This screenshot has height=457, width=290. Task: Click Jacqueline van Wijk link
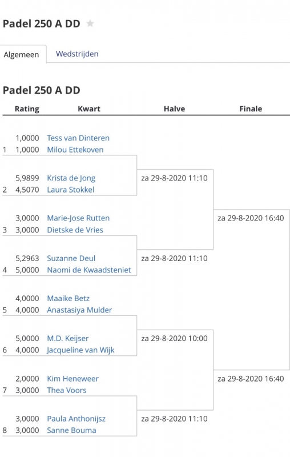click(80, 350)
